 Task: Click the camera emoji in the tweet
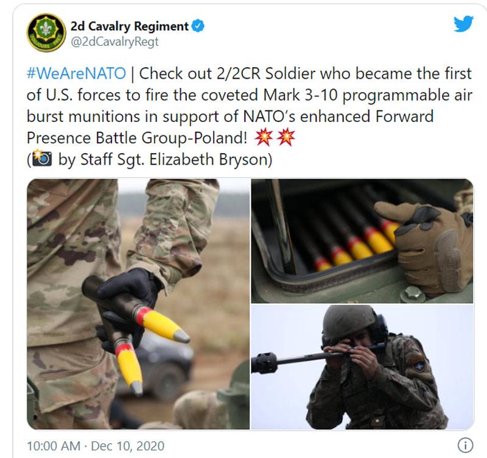tap(41, 159)
